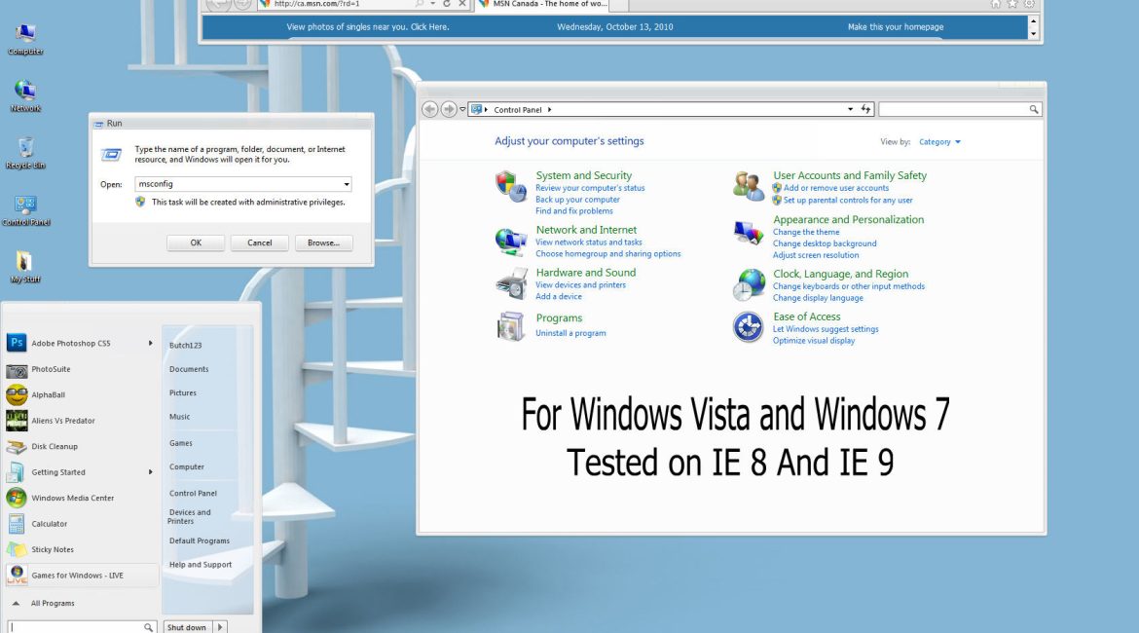Open the Back up your computer link
Viewport: 1139px width, 633px height.
point(577,199)
